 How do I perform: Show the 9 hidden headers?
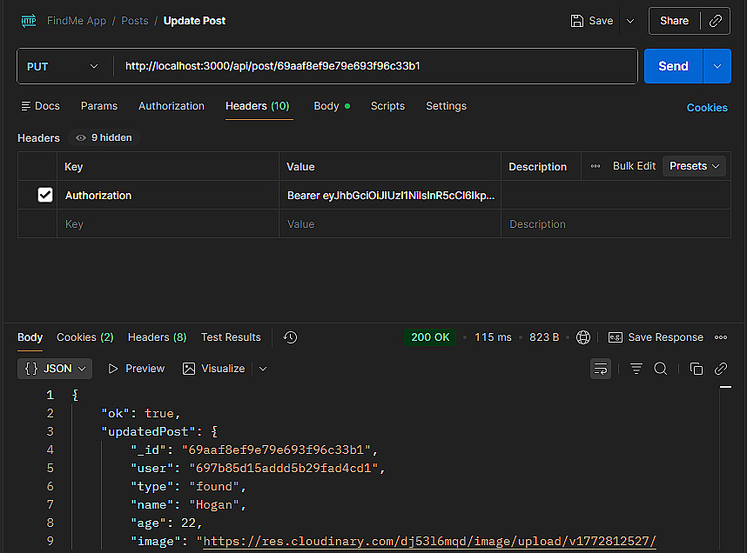(x=106, y=137)
